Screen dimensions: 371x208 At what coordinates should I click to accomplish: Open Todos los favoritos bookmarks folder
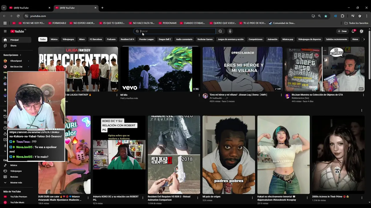click(x=356, y=23)
